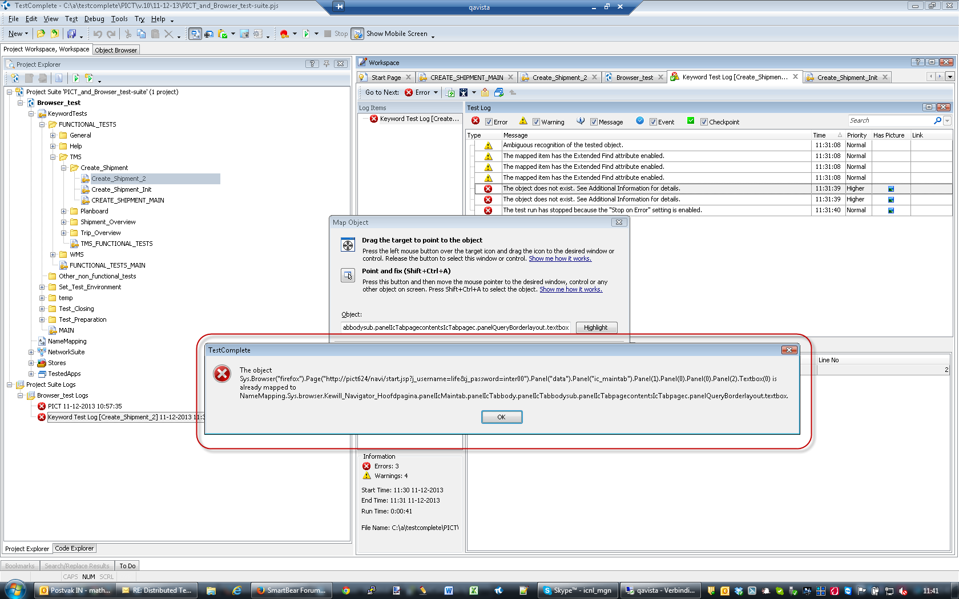Click the Run test play icon in main toolbar
This screenshot has width=959, height=599.
tap(307, 34)
